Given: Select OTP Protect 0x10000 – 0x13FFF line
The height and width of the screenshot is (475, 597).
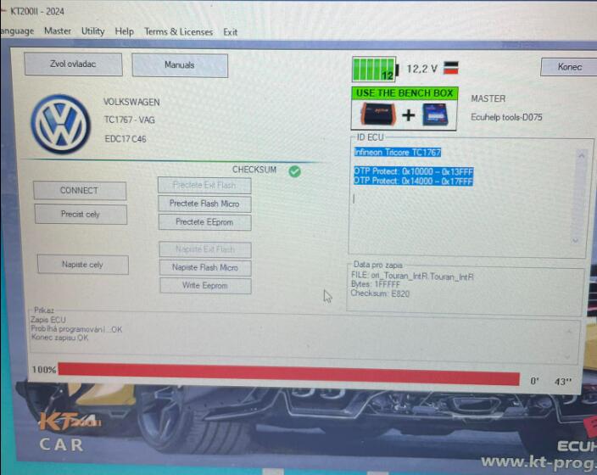Looking at the screenshot, I should tap(414, 171).
